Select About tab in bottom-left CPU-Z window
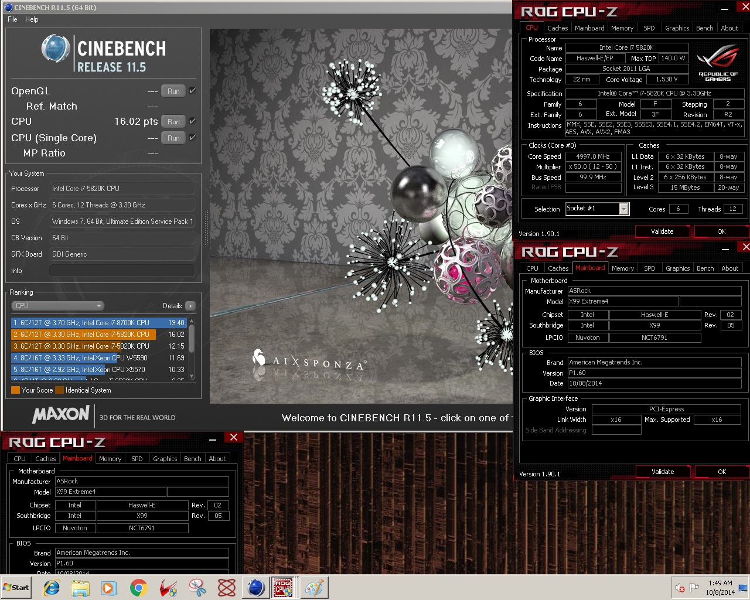 click(x=217, y=459)
